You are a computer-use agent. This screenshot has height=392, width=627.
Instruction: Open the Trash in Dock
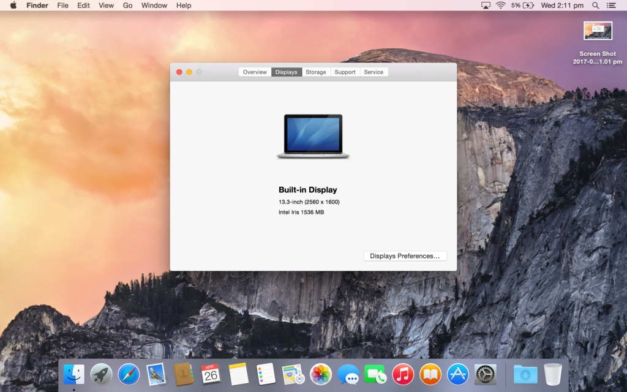coord(553,375)
